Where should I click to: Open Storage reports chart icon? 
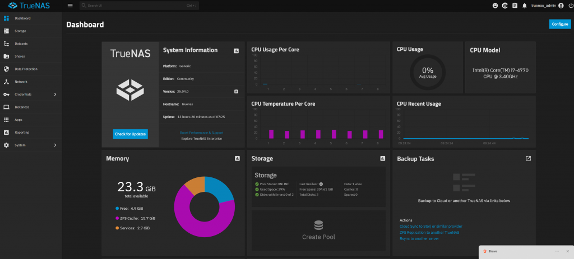pyautogui.click(x=383, y=159)
